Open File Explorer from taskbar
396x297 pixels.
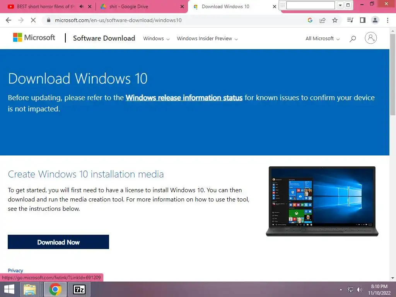(30, 289)
